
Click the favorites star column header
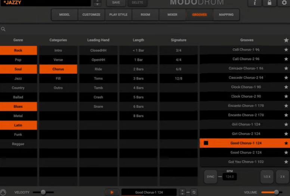(x=286, y=40)
